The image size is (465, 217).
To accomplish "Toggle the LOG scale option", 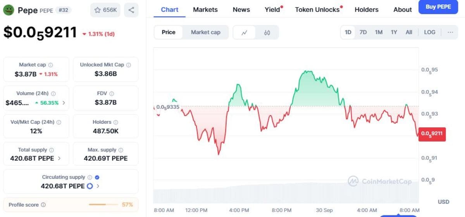I will click(429, 32).
